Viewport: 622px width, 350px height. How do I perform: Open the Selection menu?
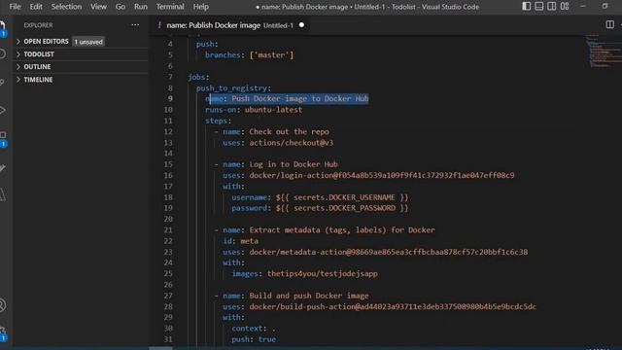(66, 7)
